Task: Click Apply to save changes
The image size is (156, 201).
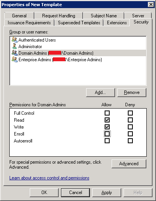Action: coord(107,193)
